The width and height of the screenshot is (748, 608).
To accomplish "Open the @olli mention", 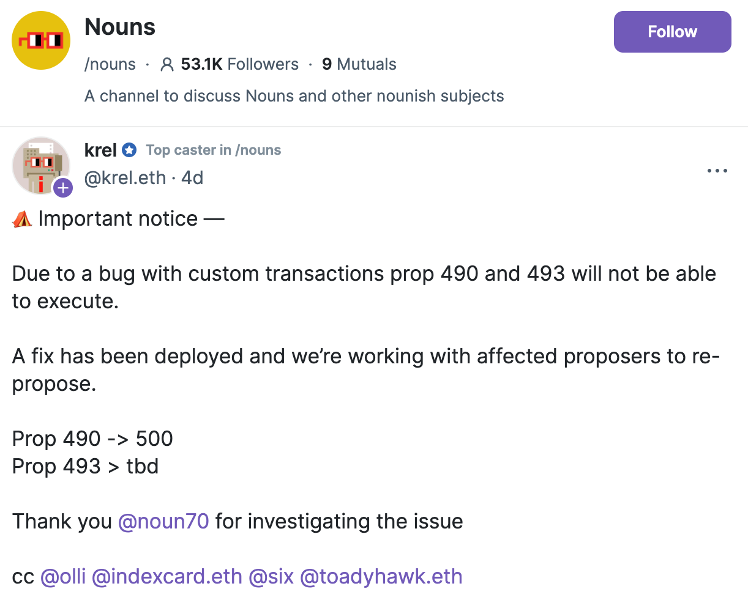I will [64, 576].
